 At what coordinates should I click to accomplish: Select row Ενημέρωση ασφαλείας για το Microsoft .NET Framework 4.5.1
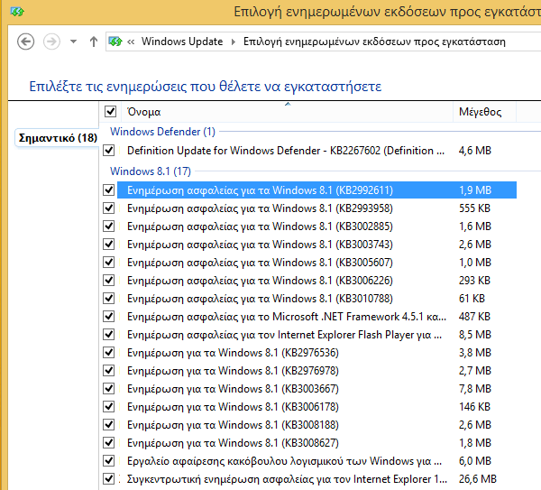[x=316, y=317]
